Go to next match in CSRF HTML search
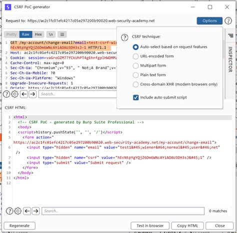The width and height of the screenshot is (237, 233). tap(35, 211)
